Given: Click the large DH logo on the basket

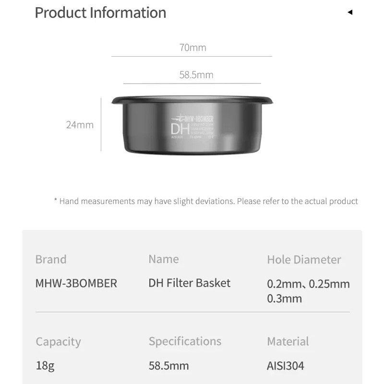Looking at the screenshot, I should 180,129.
